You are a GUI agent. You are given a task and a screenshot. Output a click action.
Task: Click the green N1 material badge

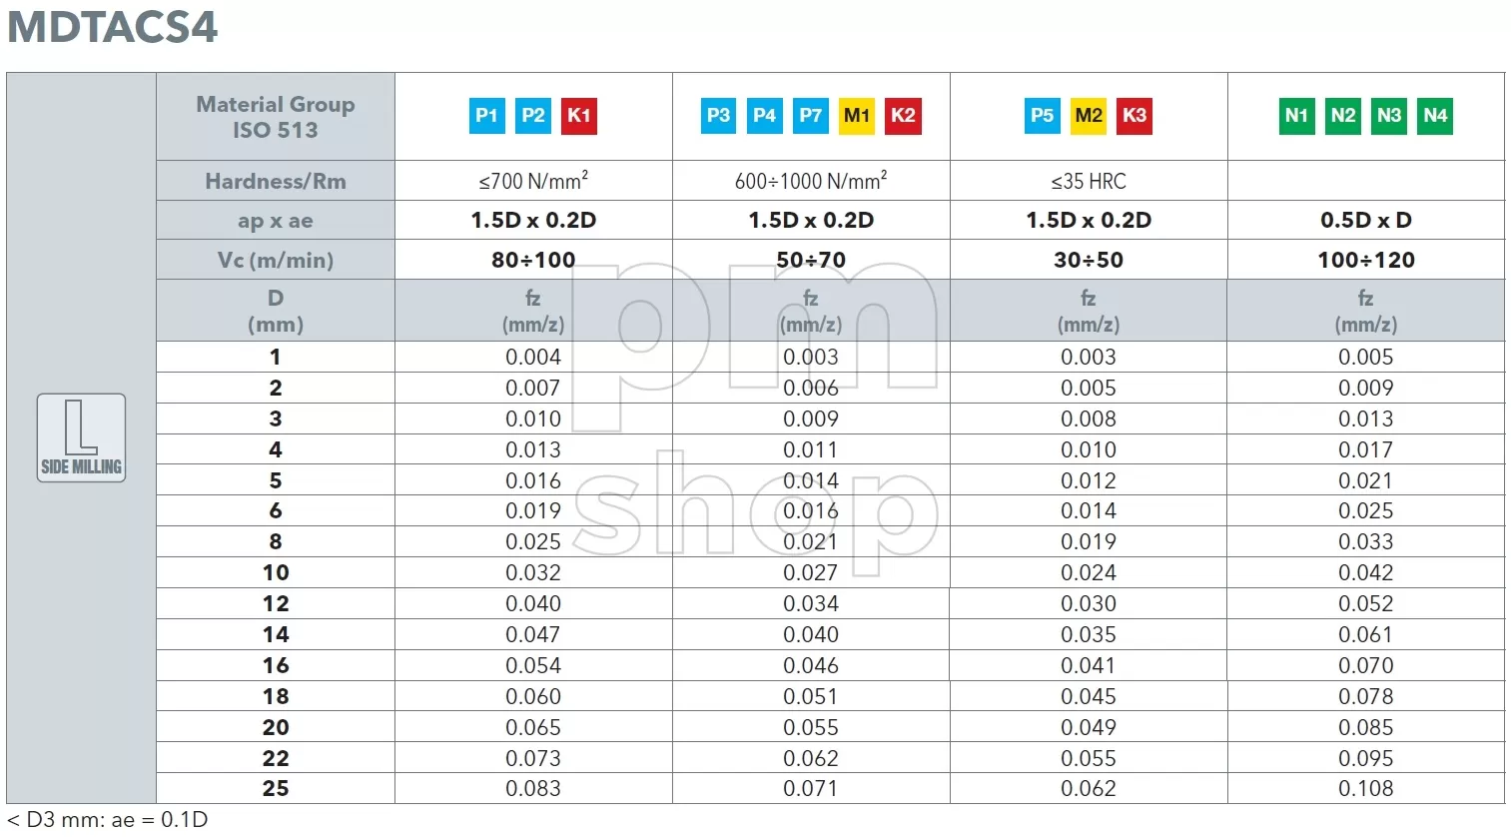tap(1297, 116)
